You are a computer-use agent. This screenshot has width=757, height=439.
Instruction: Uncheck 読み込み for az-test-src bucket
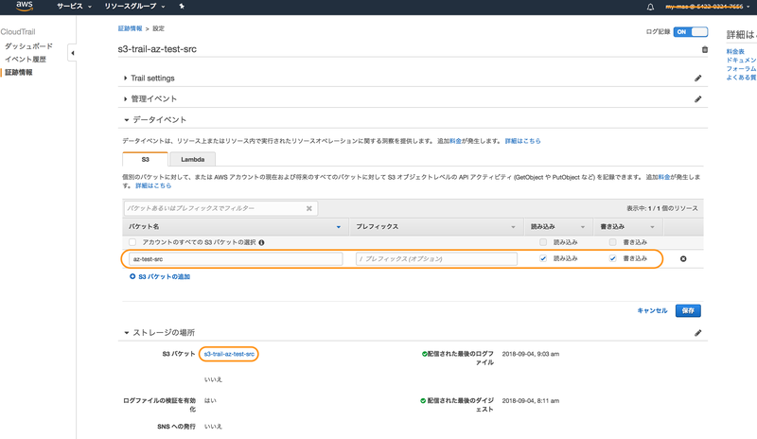(x=543, y=258)
